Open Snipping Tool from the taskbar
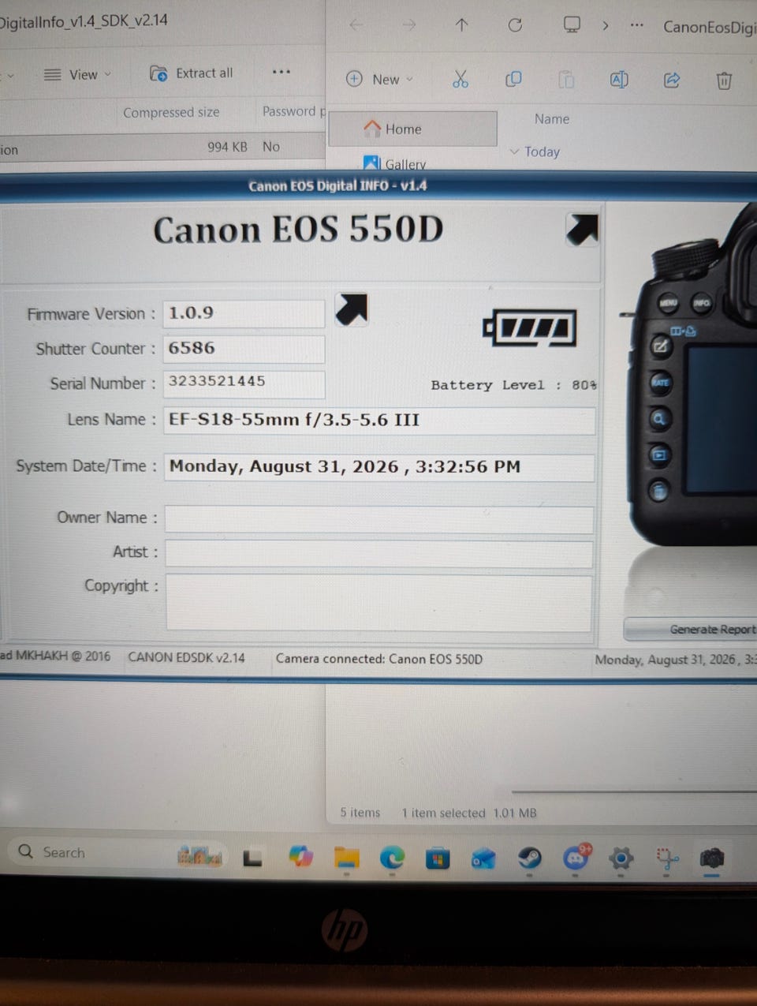The image size is (757, 1006). coord(667,858)
